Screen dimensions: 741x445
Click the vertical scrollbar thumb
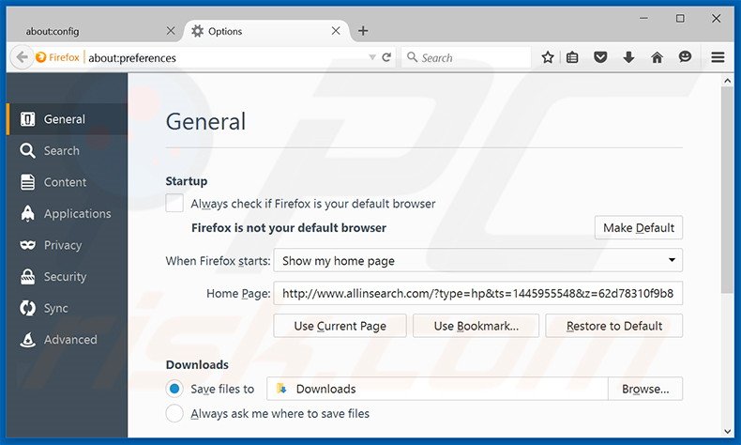(727, 190)
